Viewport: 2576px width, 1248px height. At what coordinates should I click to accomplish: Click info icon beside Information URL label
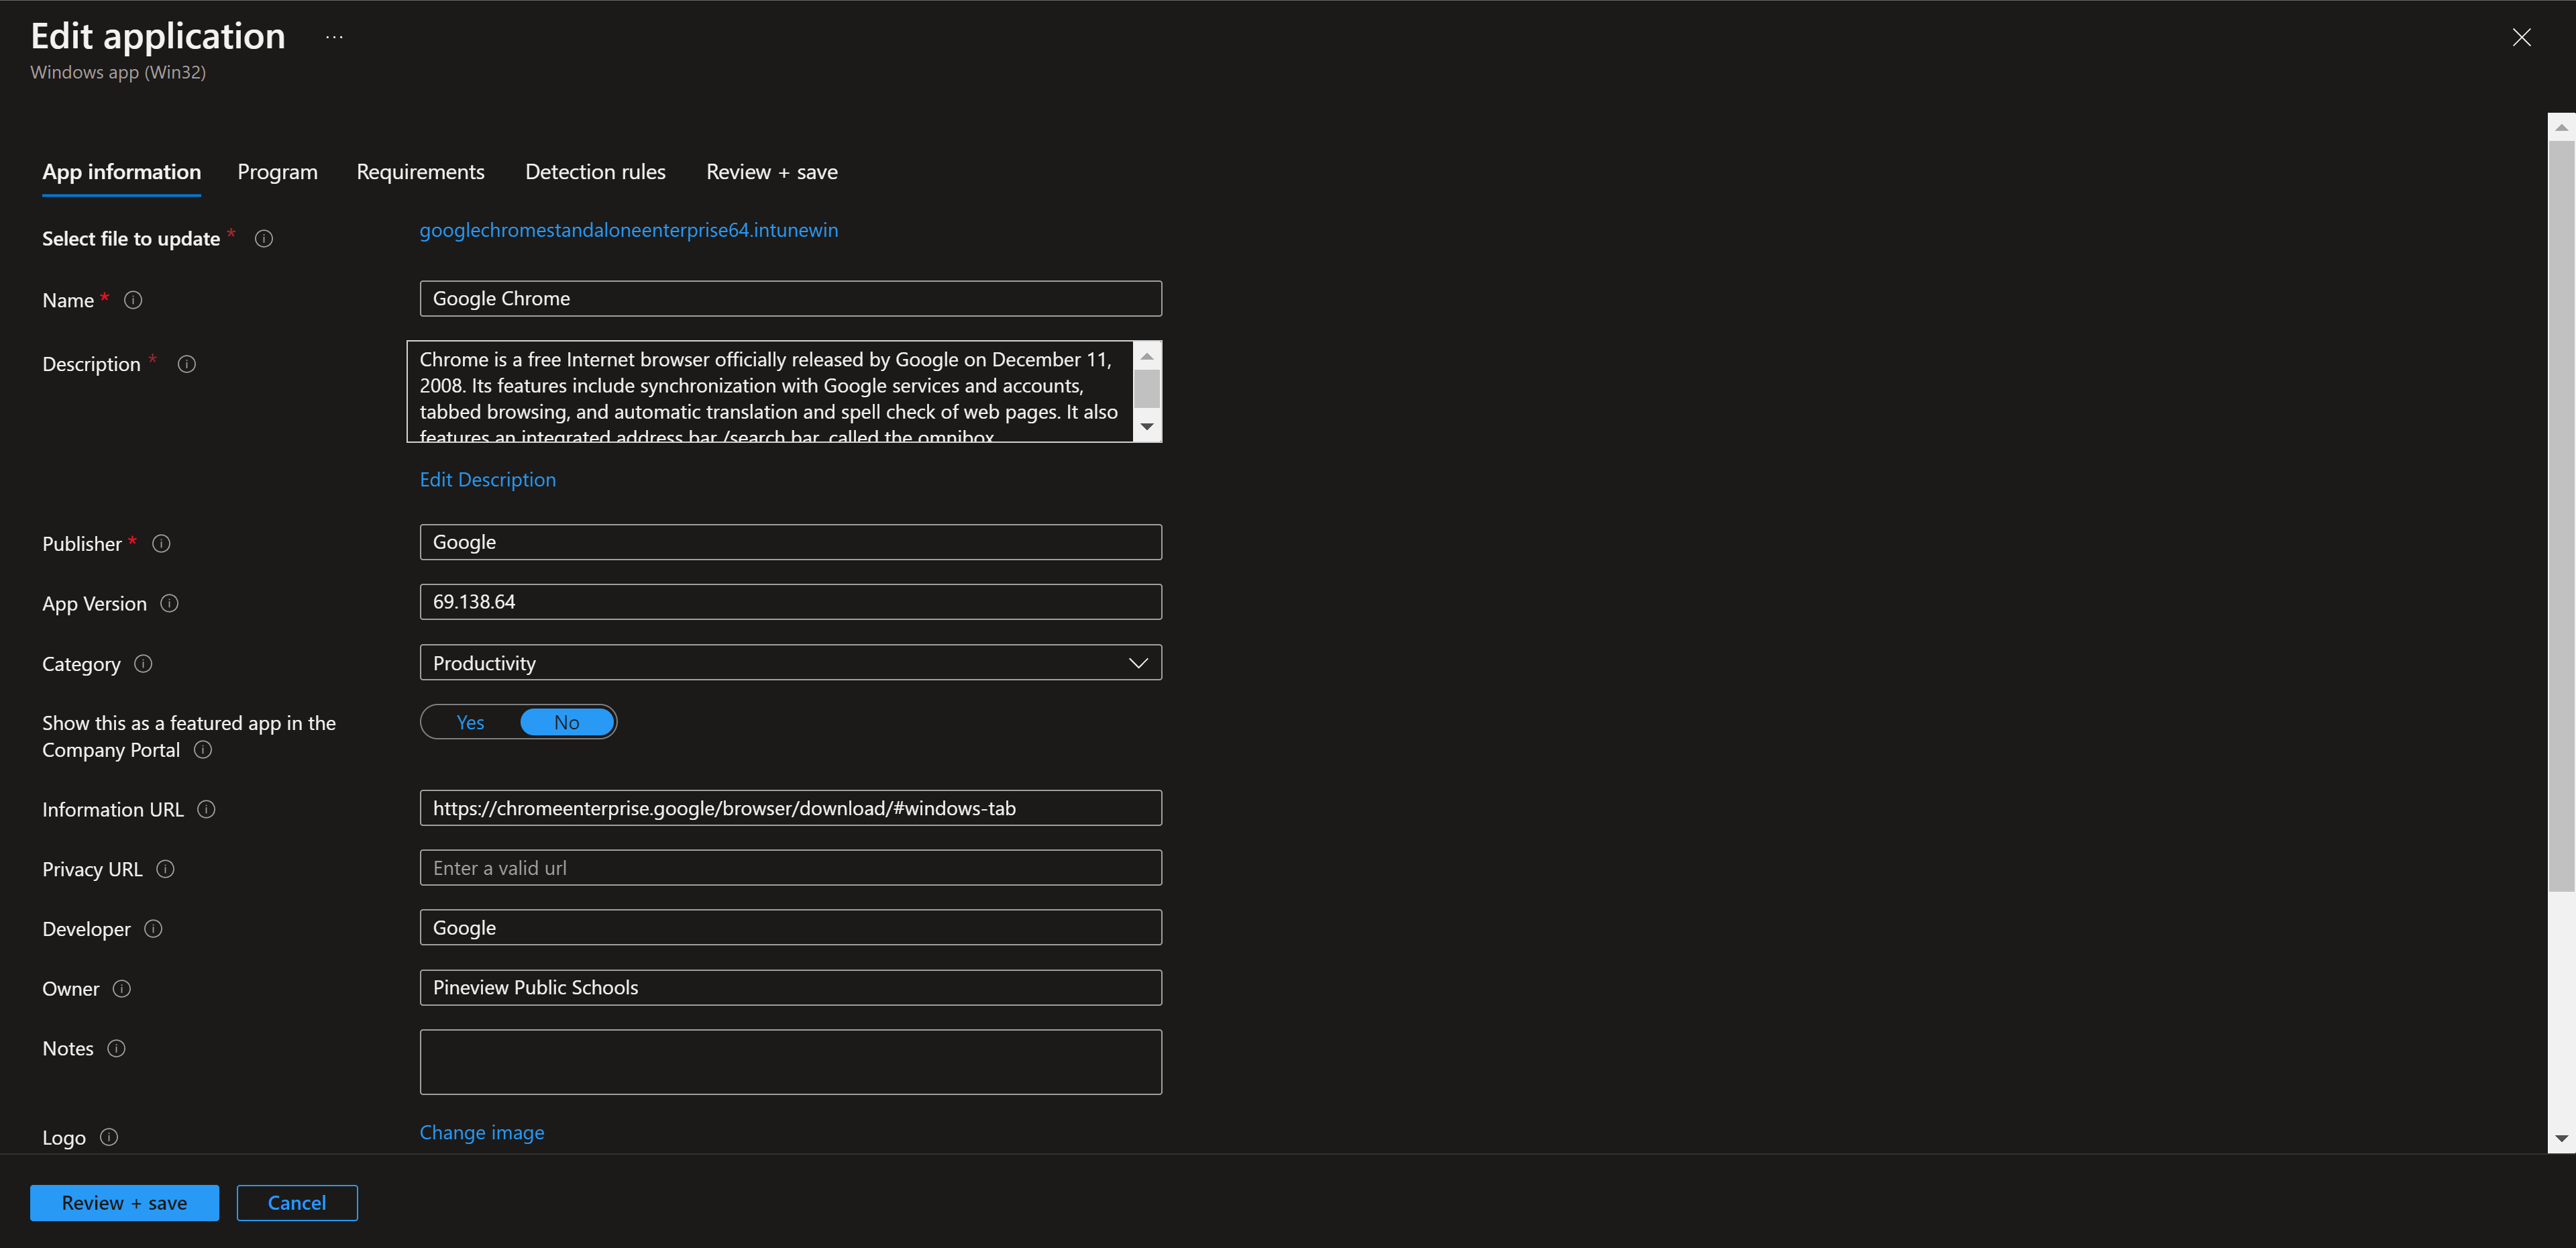pos(206,809)
